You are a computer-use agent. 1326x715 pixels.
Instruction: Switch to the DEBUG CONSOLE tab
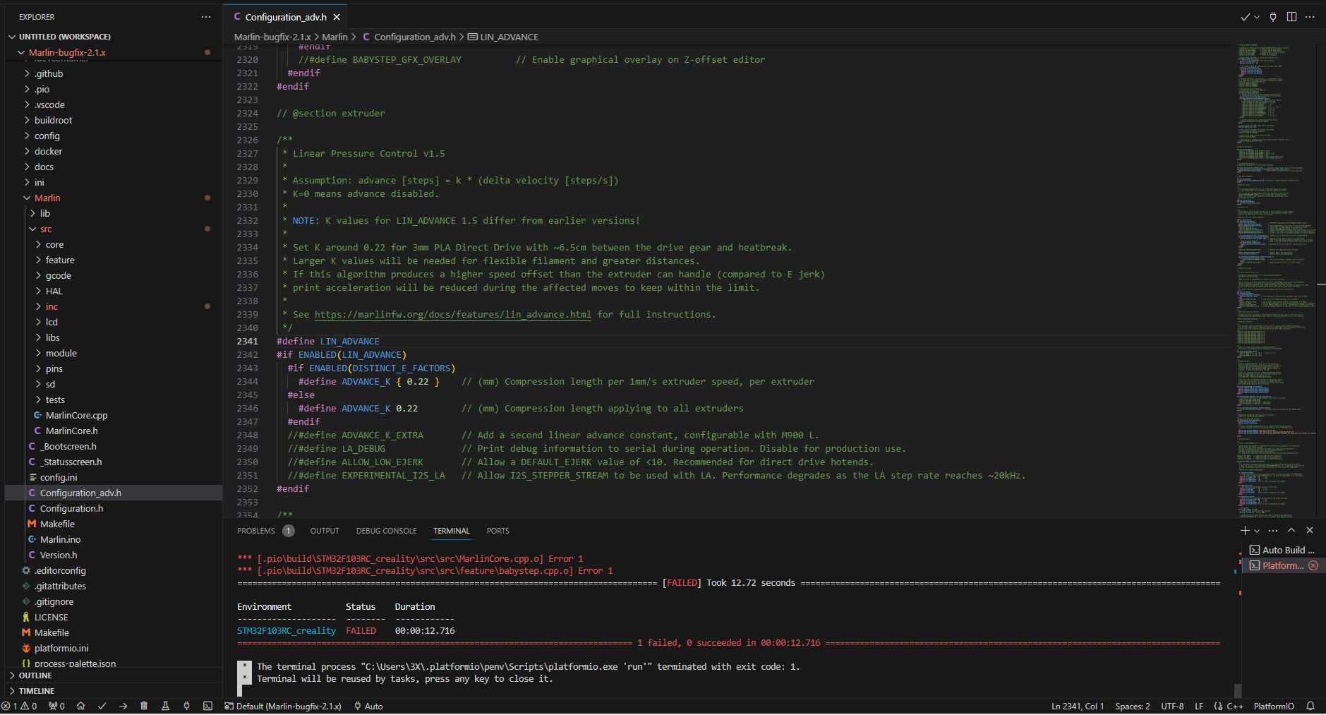pos(386,531)
